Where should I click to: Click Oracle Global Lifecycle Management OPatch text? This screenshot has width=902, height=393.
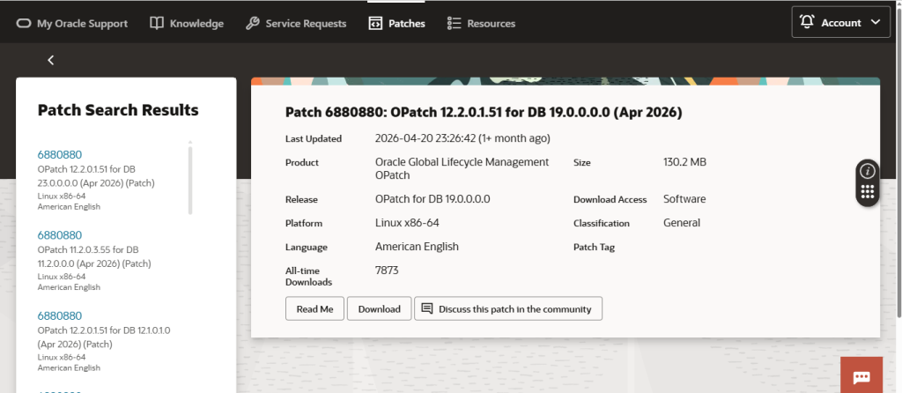pos(462,168)
